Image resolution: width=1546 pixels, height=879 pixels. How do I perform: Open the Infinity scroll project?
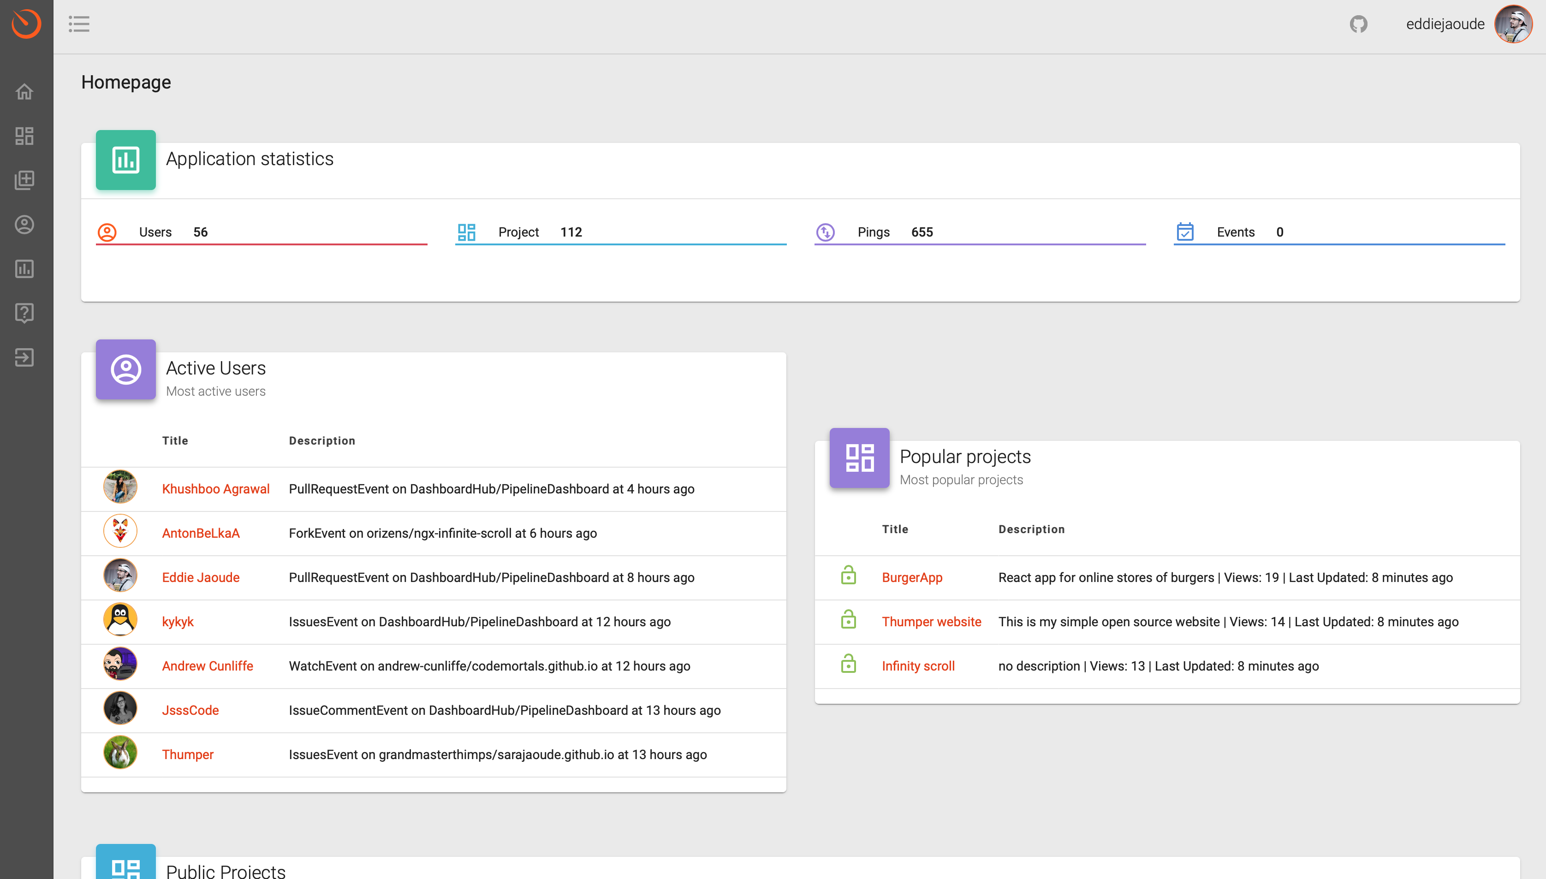point(917,666)
